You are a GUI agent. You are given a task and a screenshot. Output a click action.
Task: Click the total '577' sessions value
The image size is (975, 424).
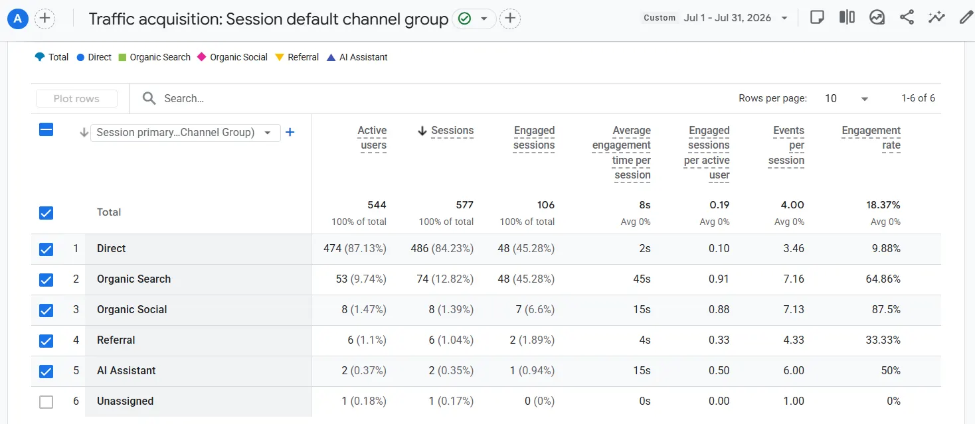(464, 205)
